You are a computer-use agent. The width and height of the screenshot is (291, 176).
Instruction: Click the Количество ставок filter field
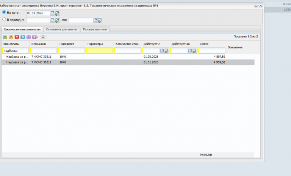[128, 51]
